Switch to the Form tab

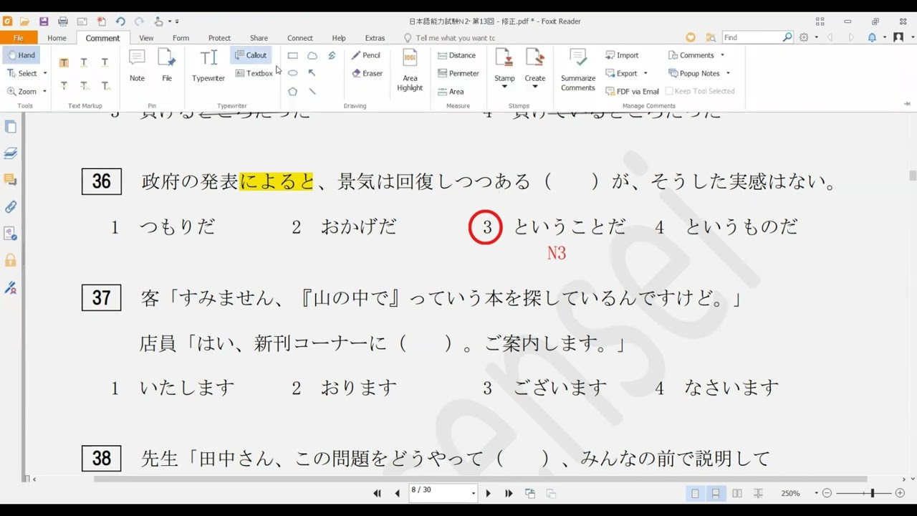click(181, 38)
